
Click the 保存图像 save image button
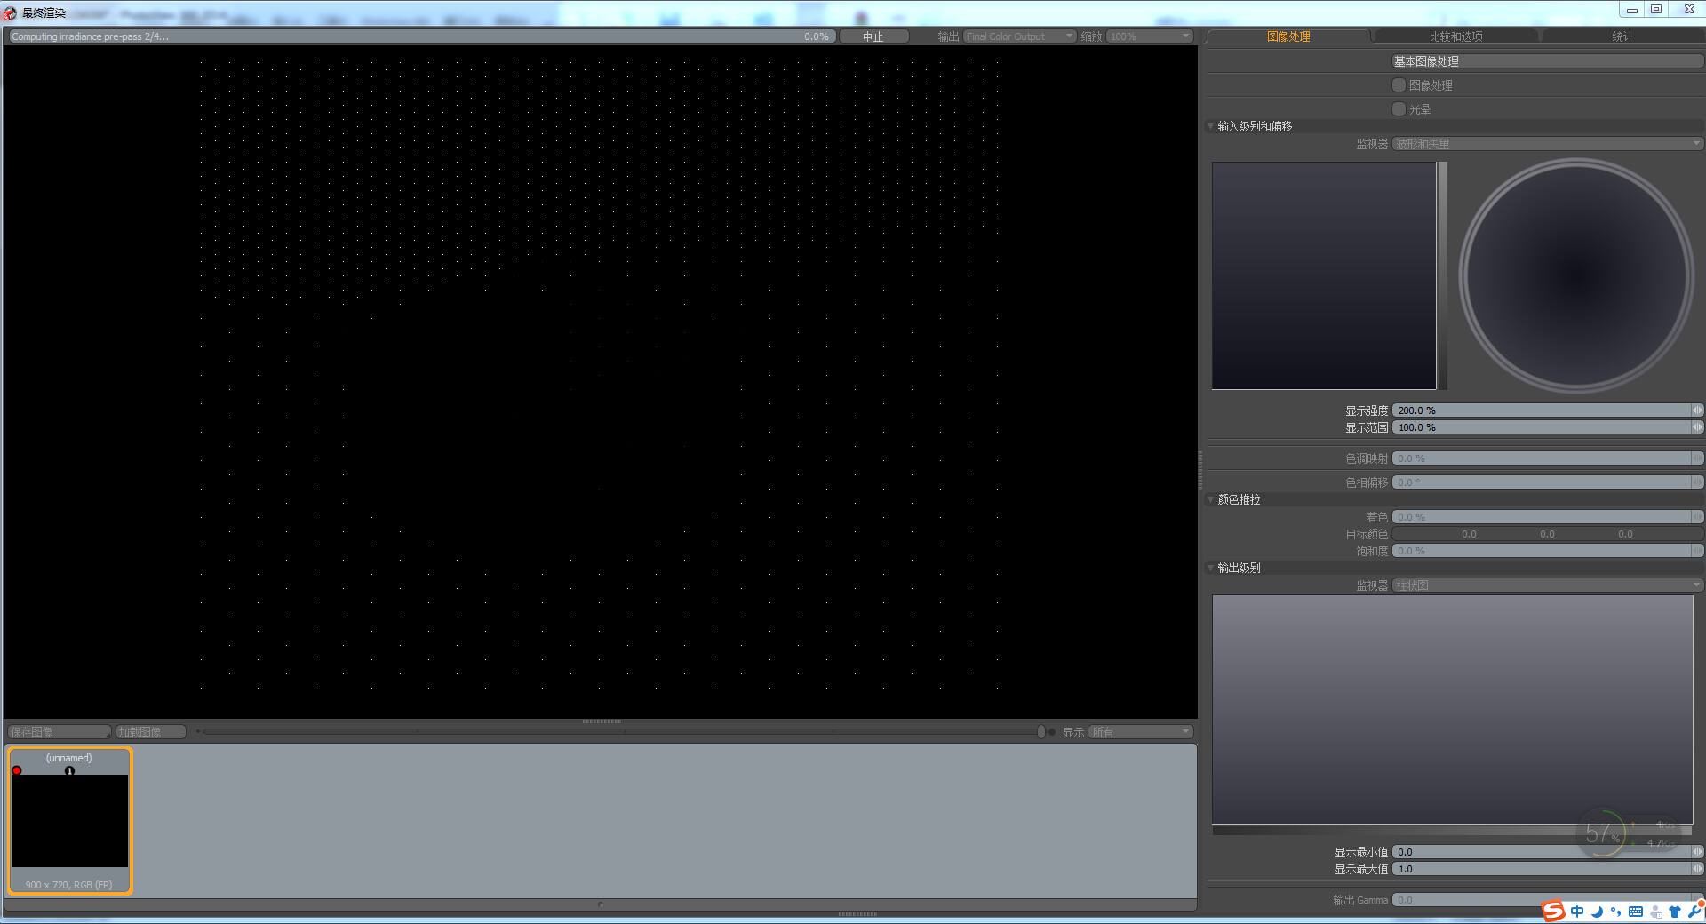(59, 732)
